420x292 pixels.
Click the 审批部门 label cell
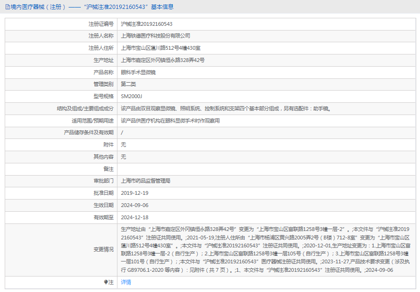point(61,181)
